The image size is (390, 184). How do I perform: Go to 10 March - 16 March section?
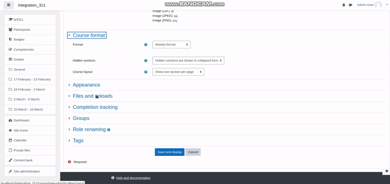point(30,109)
